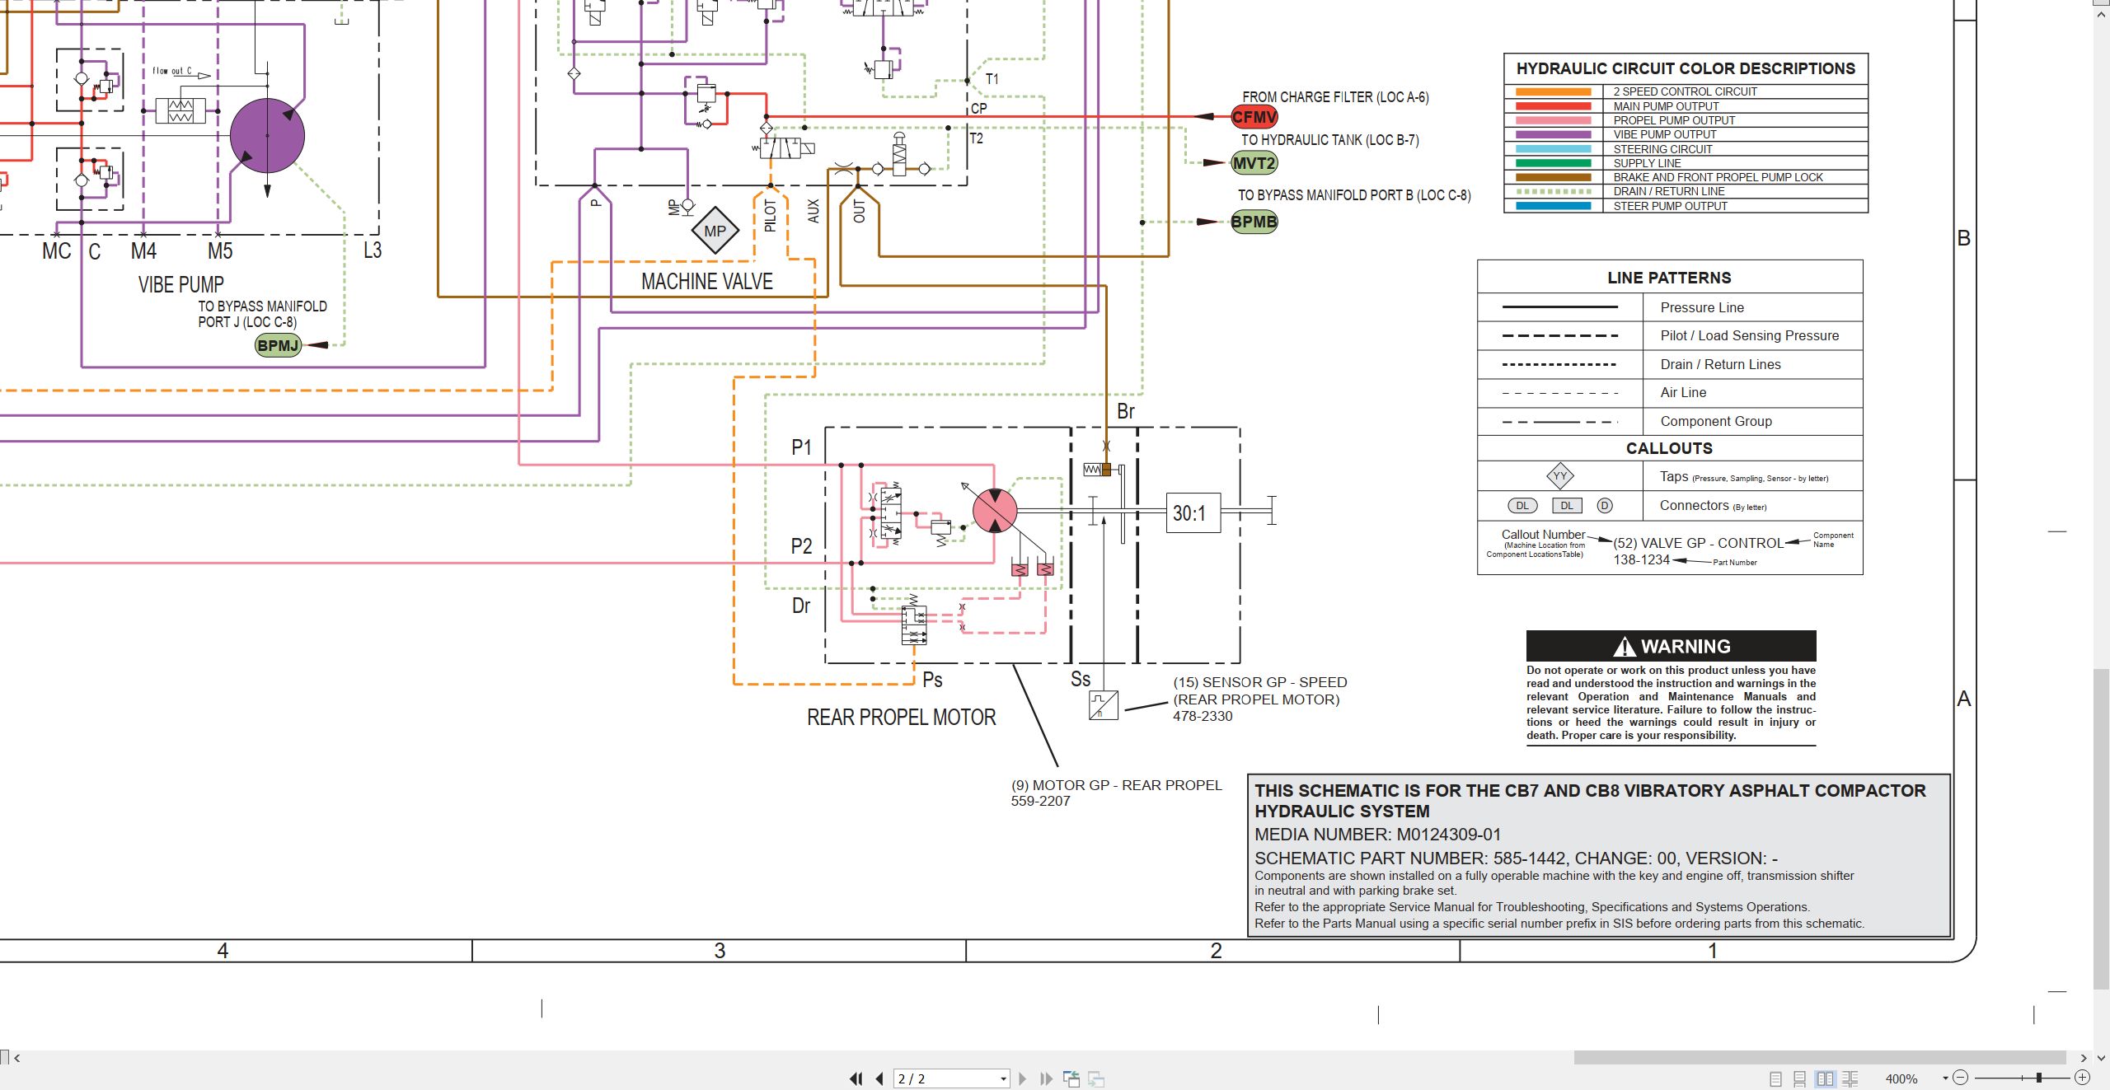Click 'Pilot / Load Sensing Pressure' label
Viewport: 2110px width, 1090px height.
pyautogui.click(x=1749, y=335)
